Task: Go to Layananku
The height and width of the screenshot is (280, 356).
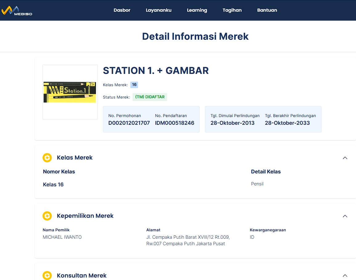Action: coord(158,10)
